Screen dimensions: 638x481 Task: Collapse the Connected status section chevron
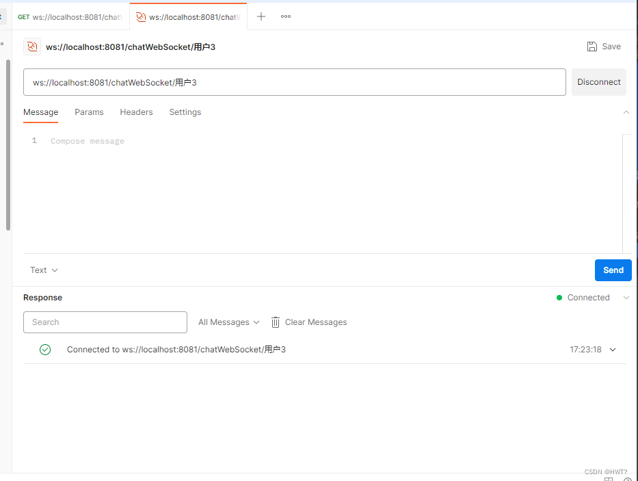(626, 298)
